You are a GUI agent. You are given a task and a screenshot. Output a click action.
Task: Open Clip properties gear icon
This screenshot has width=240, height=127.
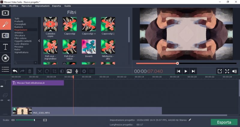(84, 71)
